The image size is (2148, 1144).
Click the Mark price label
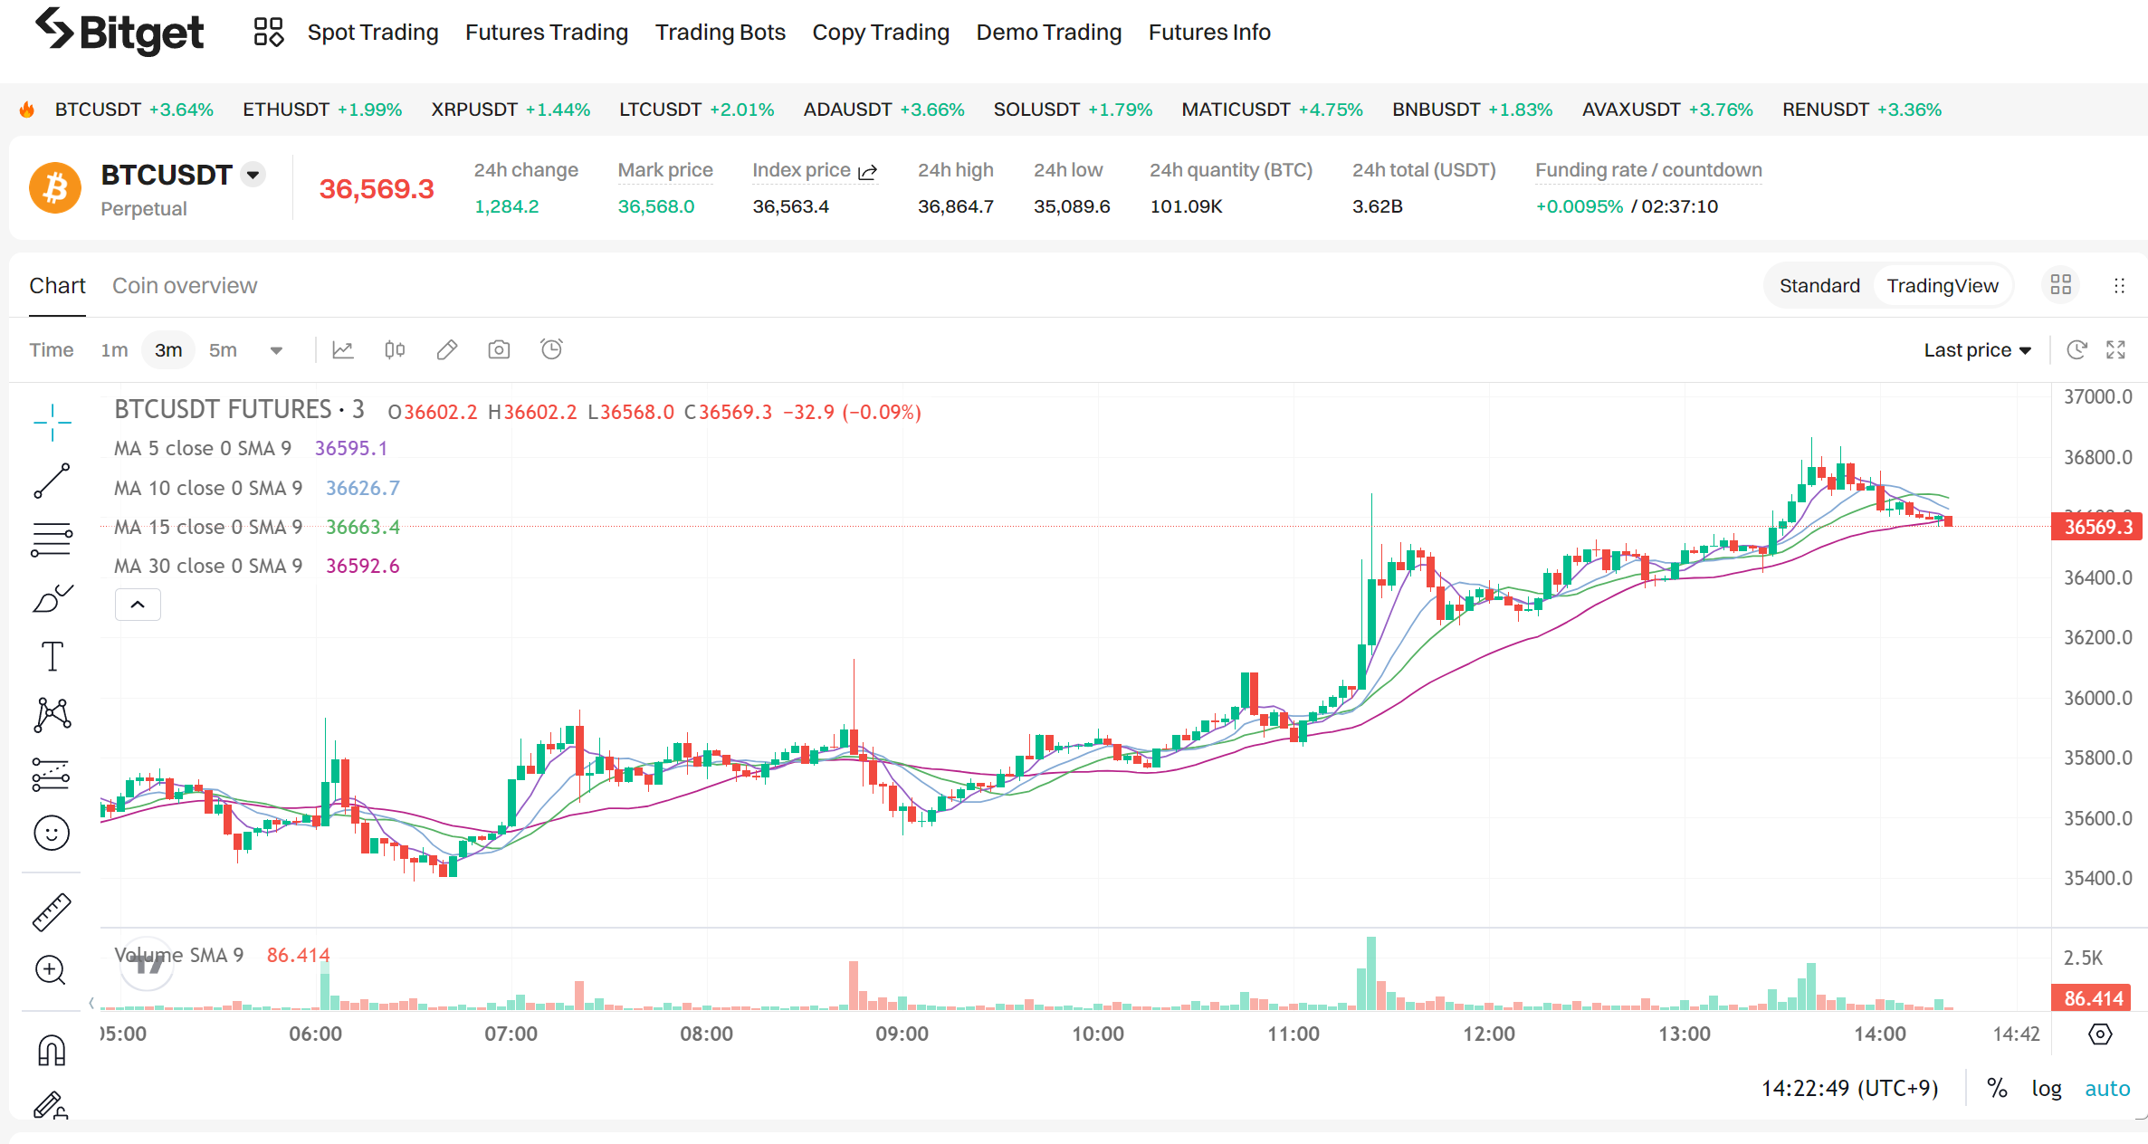tap(665, 170)
